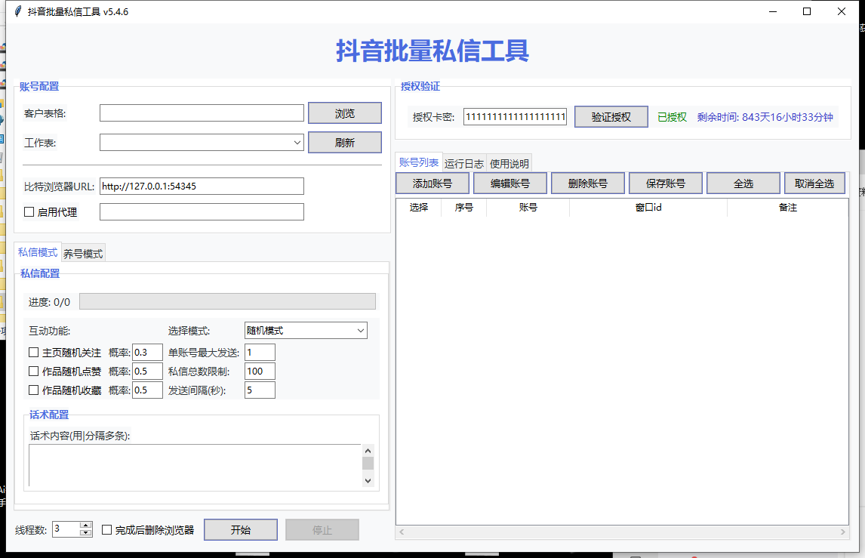Click the 编辑账号 button
Screen dimensions: 865x558
(x=510, y=183)
